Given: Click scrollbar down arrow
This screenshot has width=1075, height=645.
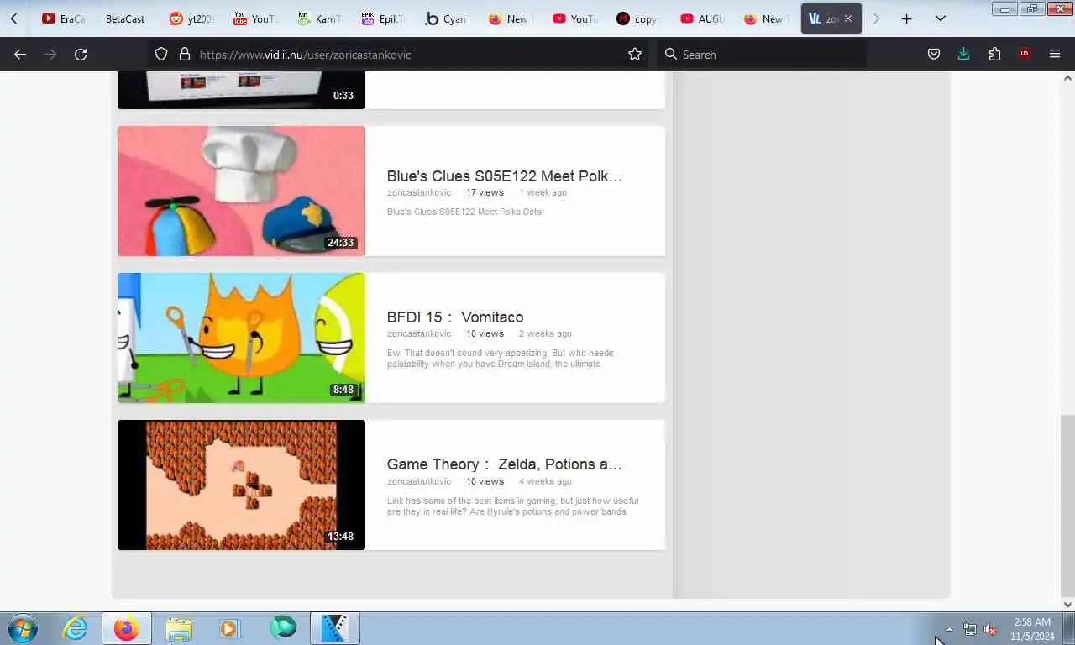Looking at the screenshot, I should pos(1067,604).
